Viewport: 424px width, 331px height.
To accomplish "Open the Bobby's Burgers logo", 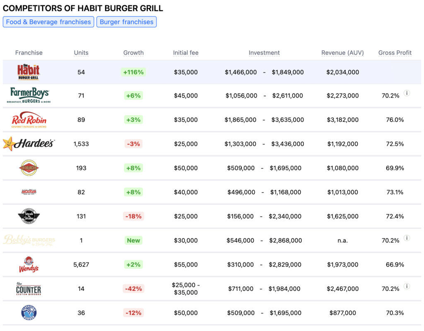I will [x=29, y=240].
